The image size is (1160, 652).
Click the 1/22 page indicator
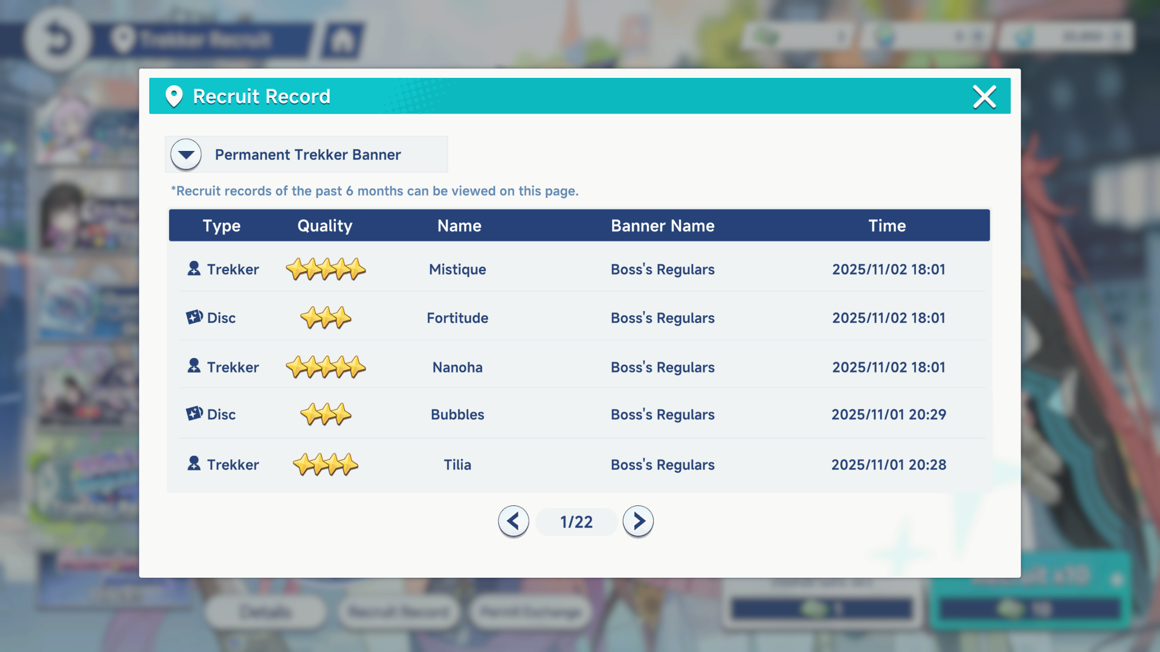tap(576, 522)
